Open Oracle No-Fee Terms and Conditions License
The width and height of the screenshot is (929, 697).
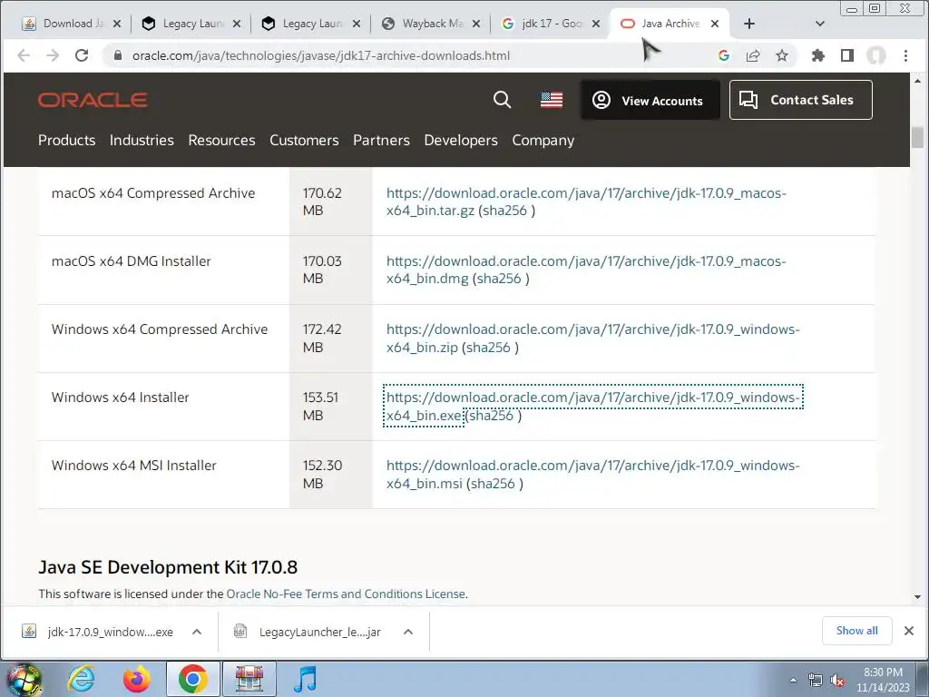click(x=346, y=594)
